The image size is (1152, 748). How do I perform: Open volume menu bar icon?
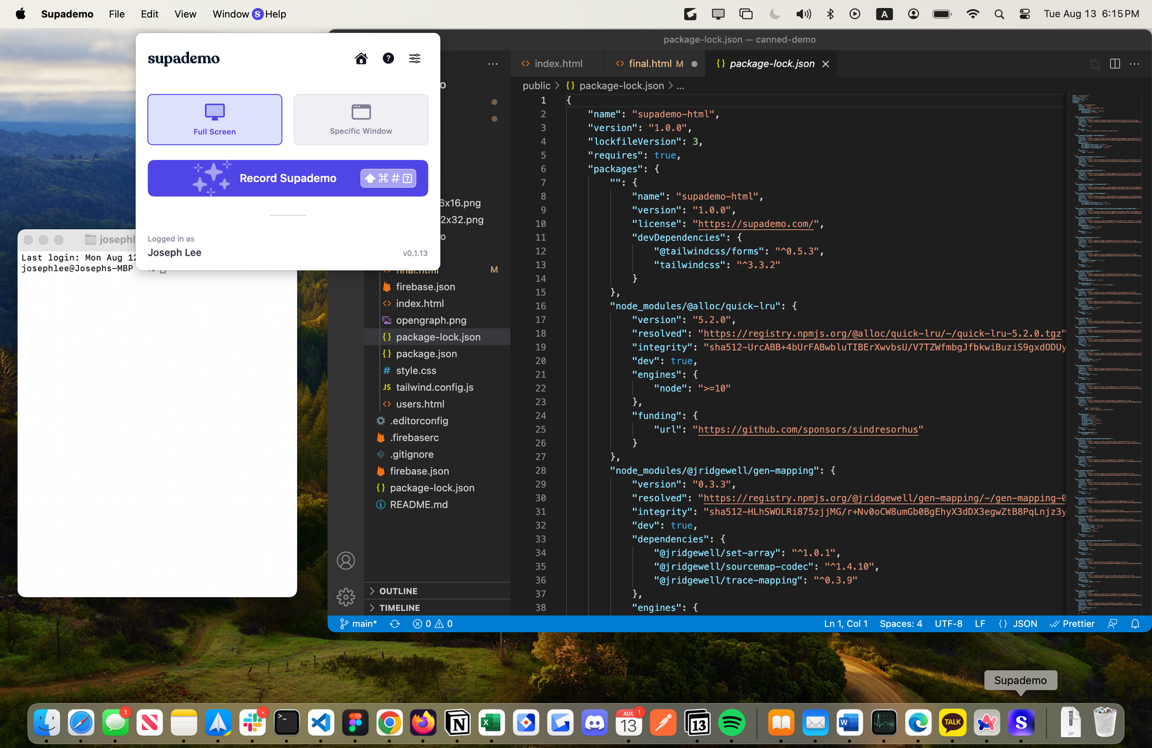click(803, 14)
